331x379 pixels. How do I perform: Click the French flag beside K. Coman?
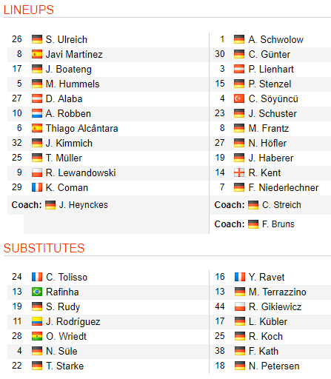[x=37, y=187]
